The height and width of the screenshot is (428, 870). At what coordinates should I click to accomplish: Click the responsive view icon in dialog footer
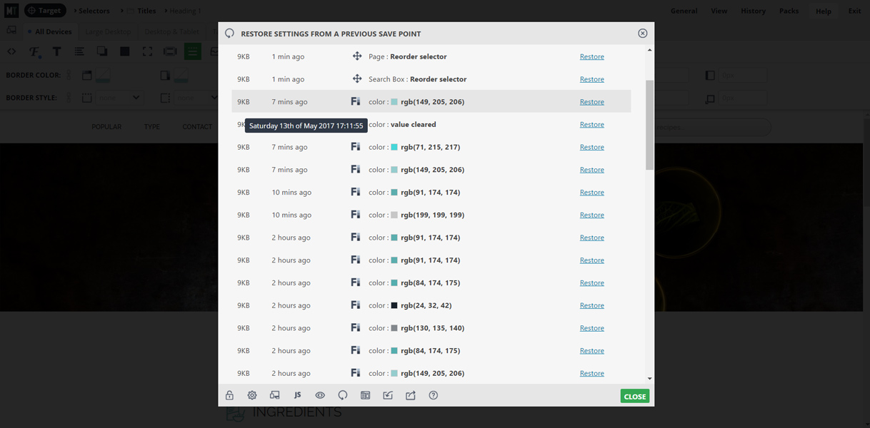[x=275, y=395]
